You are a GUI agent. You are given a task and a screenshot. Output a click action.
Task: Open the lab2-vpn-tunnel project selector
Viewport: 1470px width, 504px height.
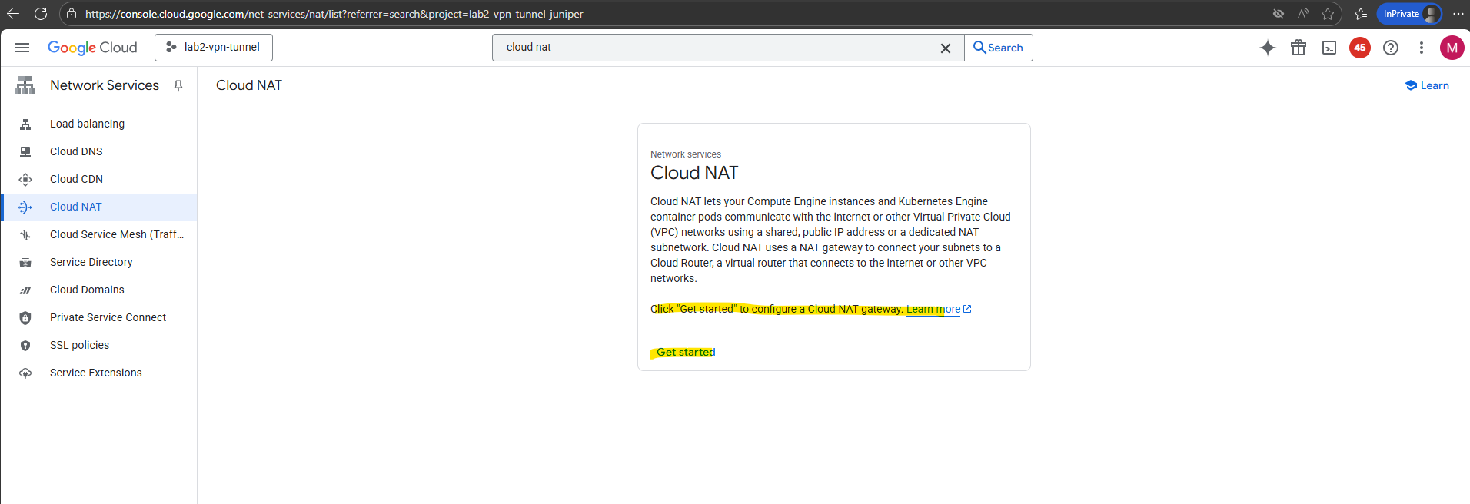(x=214, y=48)
